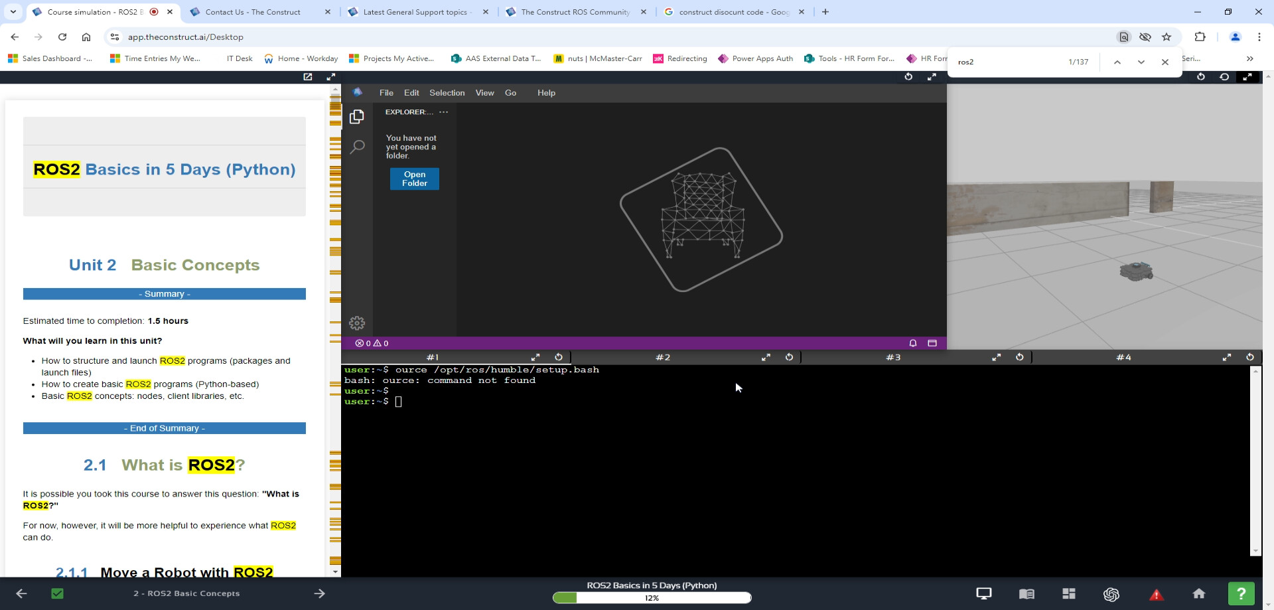
Task: Reload terminal #3
Action: (x=1019, y=357)
